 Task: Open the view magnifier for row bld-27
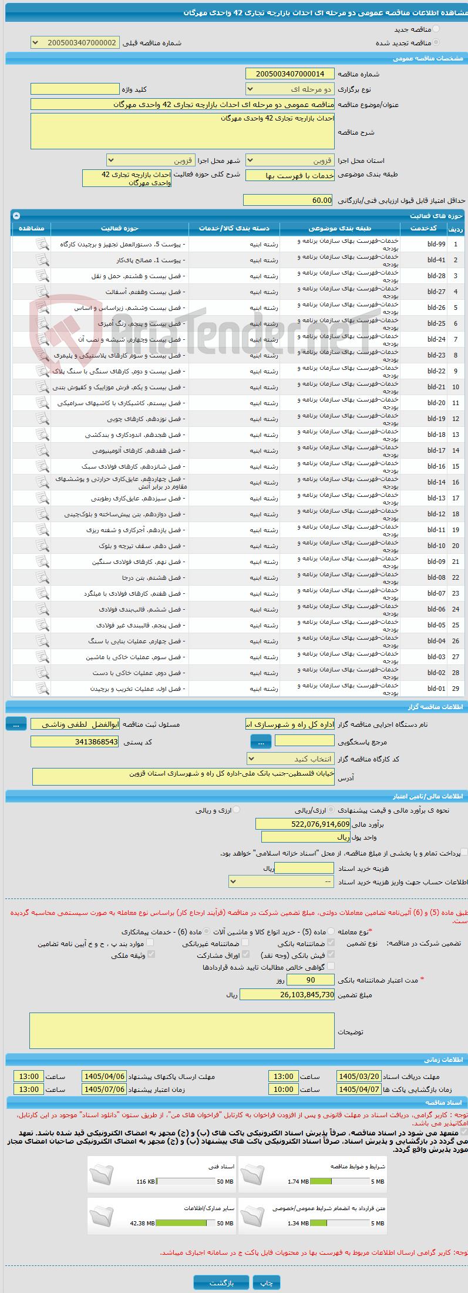(x=42, y=291)
